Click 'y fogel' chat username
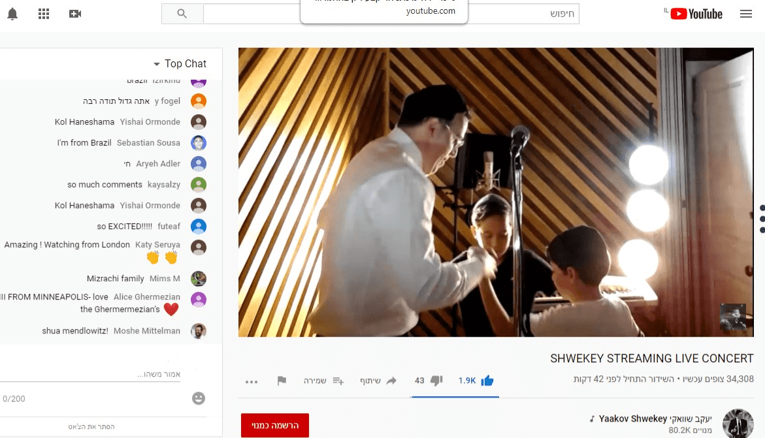The image size is (765, 438). coord(167,101)
